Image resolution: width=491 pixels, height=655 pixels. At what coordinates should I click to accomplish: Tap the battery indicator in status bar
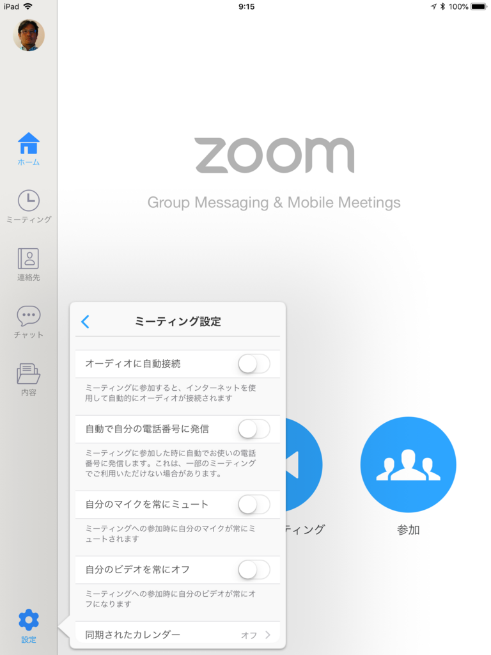click(479, 6)
